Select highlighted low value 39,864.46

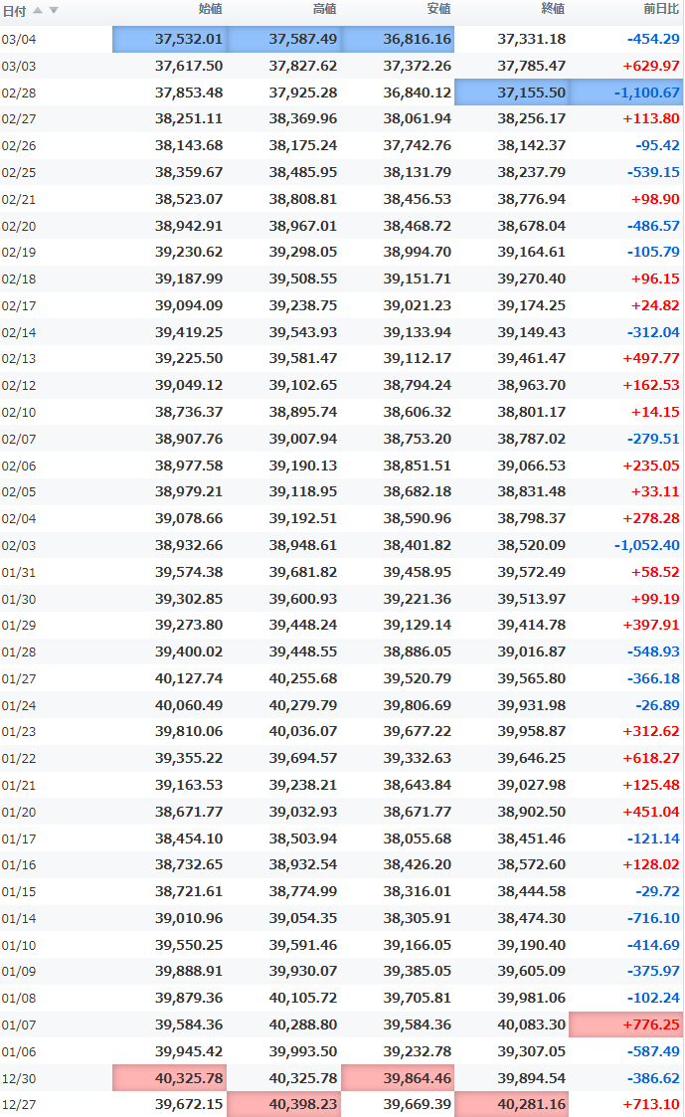click(x=398, y=1078)
